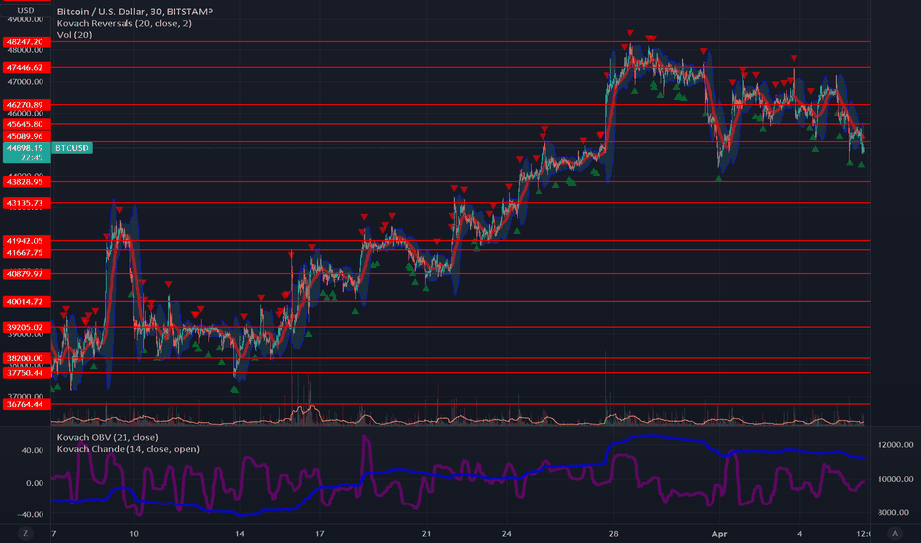Select the 45645.80 price level label
Screen dimensions: 921x543
pyautogui.click(x=27, y=124)
